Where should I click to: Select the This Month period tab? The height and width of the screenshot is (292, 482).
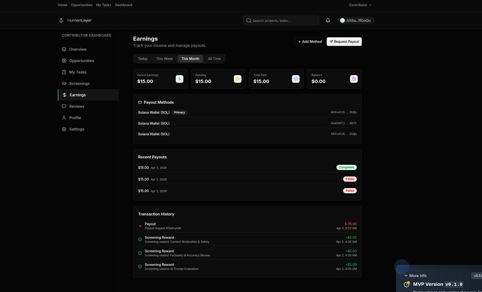coord(190,59)
